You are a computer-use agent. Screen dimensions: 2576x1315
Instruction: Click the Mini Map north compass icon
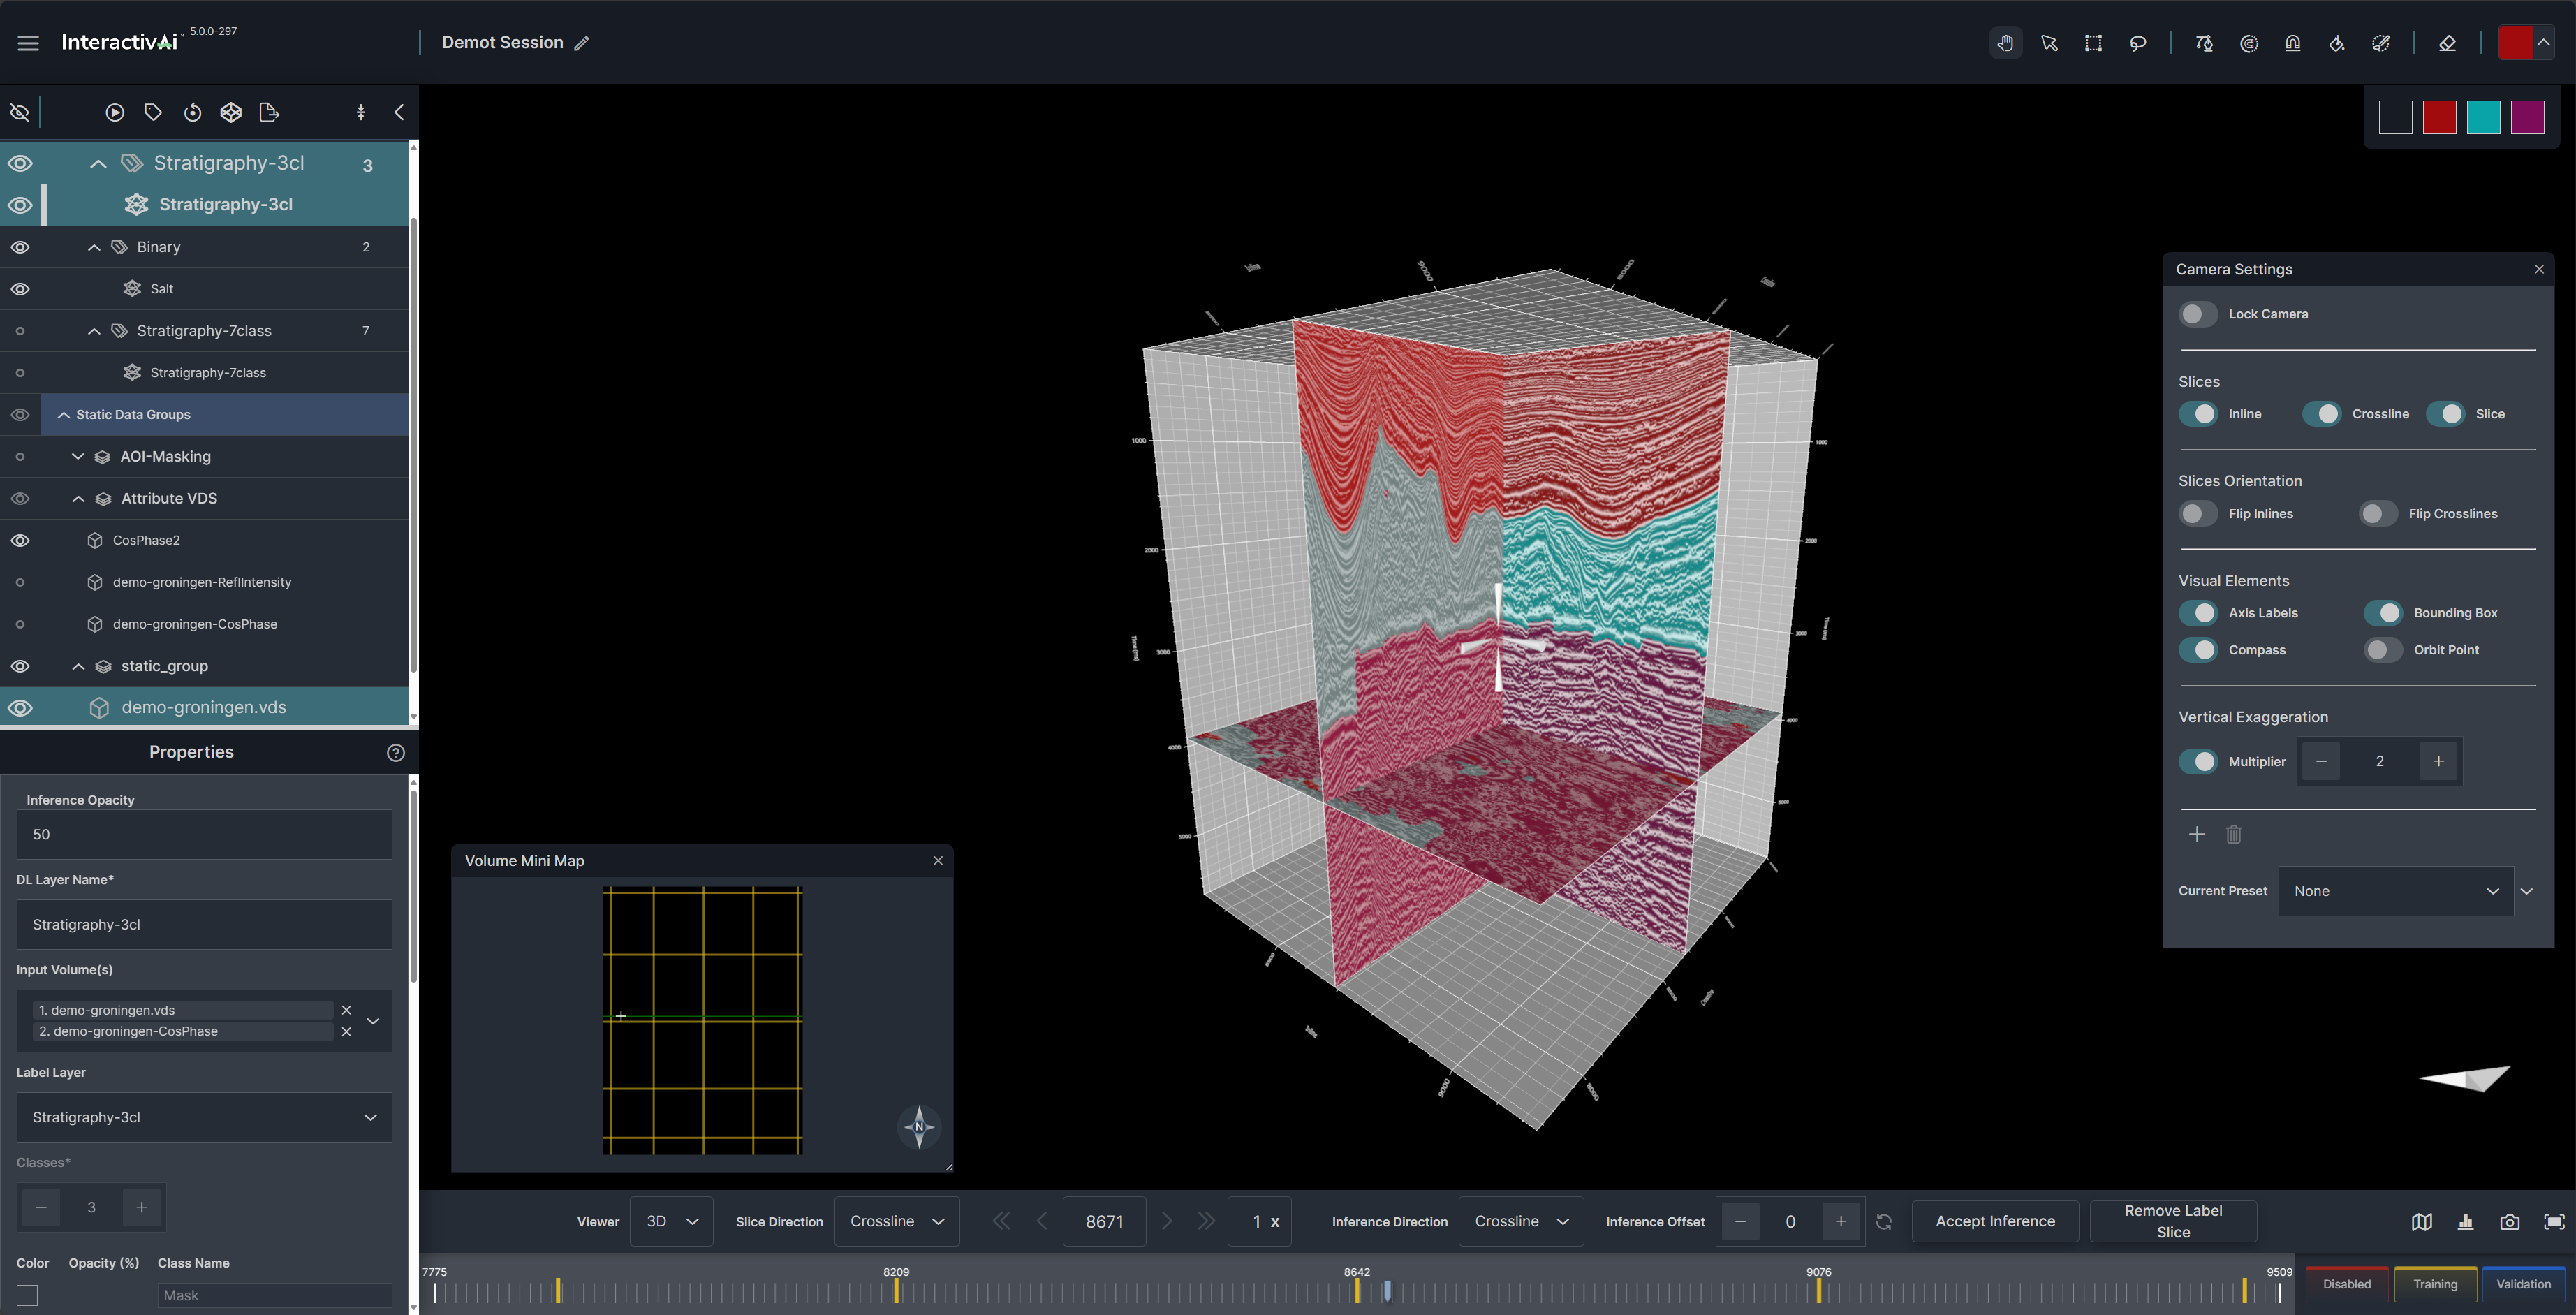(x=919, y=1127)
